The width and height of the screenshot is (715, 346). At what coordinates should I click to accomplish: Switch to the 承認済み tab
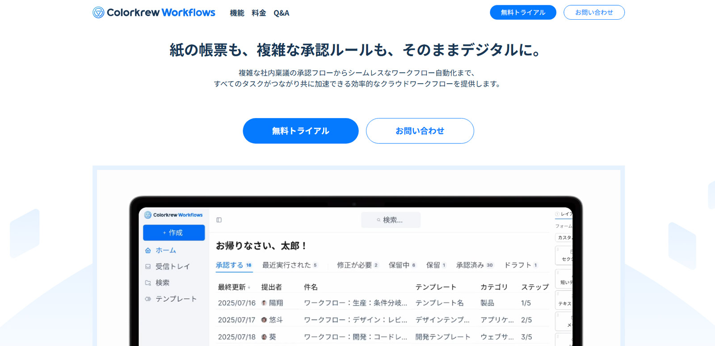tap(475, 265)
